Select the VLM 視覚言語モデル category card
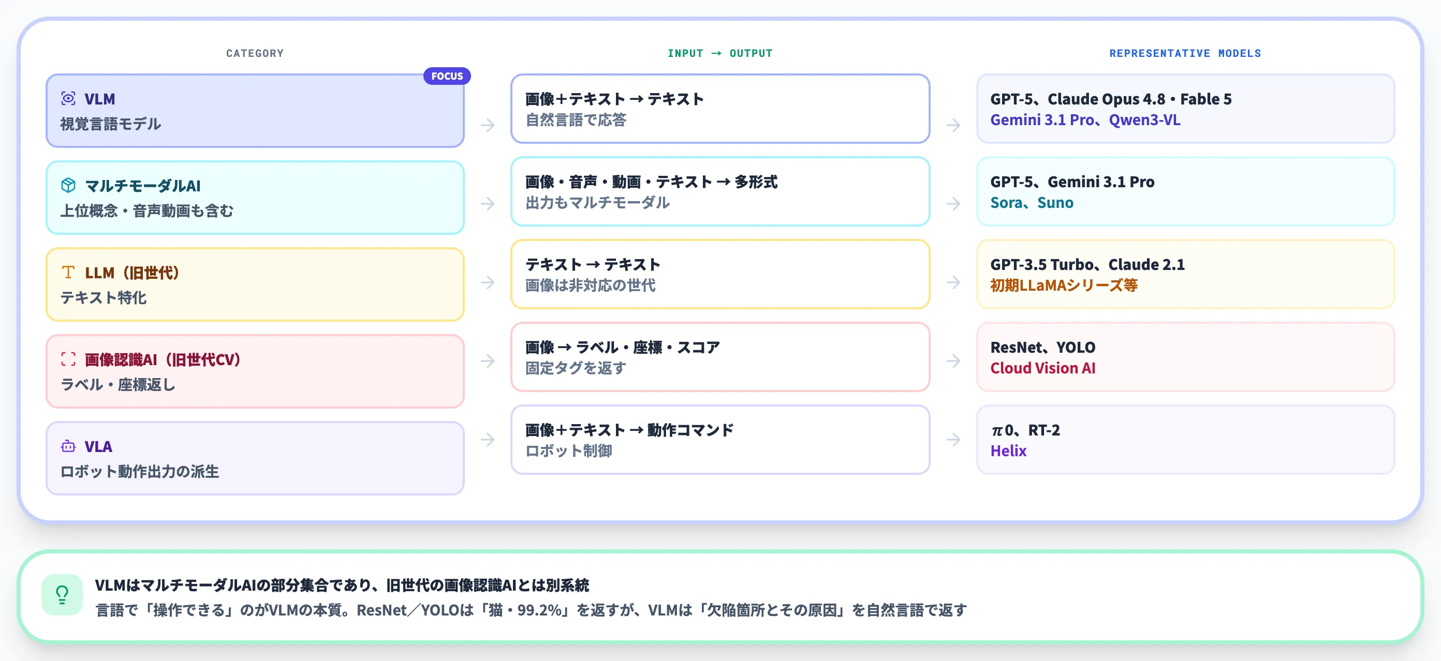 pyautogui.click(x=255, y=111)
